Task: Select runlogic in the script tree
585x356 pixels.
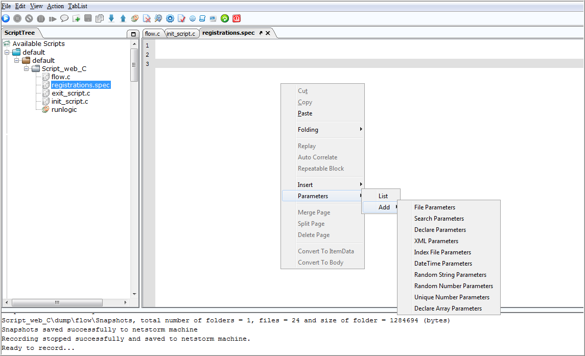Action: click(x=64, y=109)
